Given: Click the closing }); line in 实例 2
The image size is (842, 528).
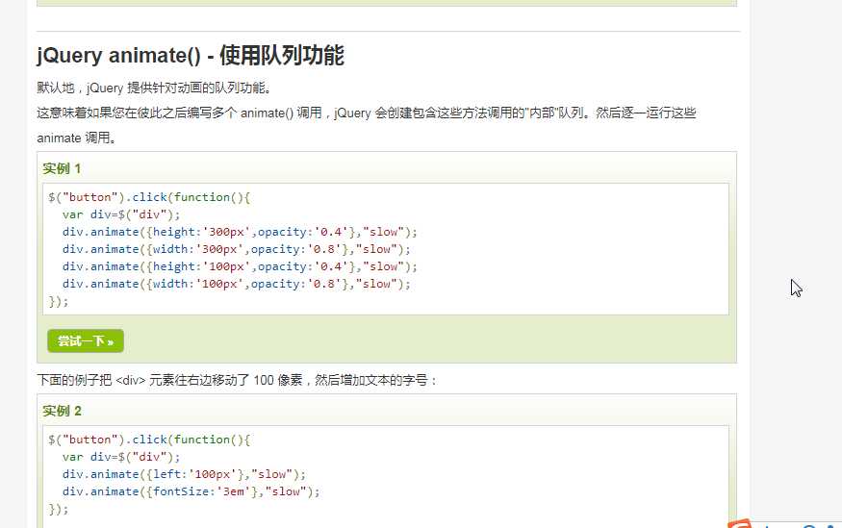Looking at the screenshot, I should click(x=59, y=509).
